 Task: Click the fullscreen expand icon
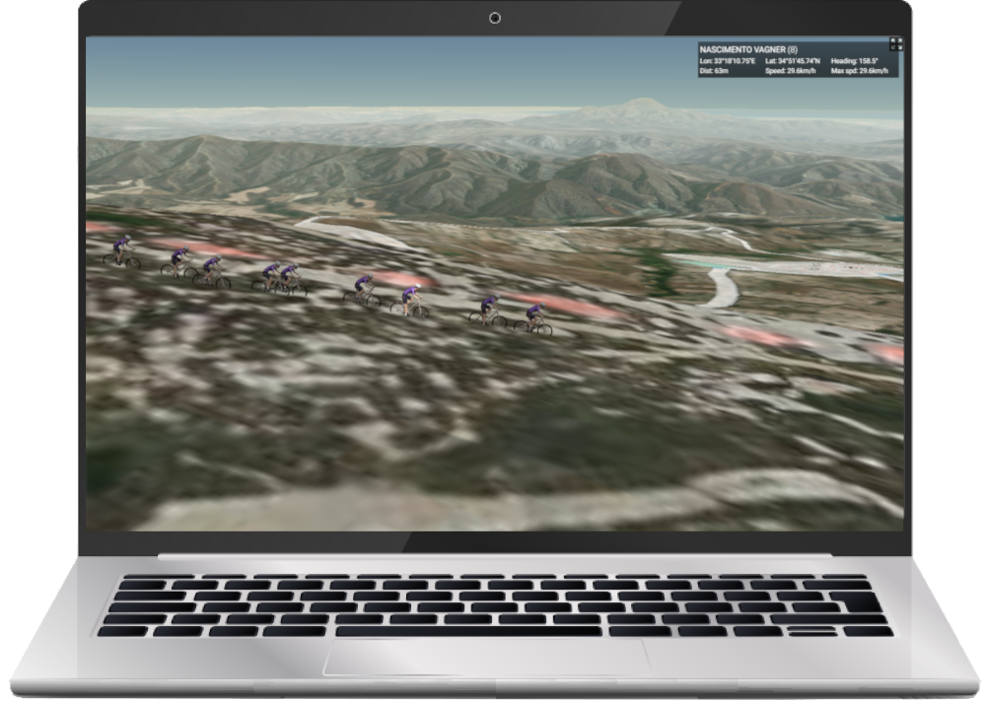tap(895, 43)
